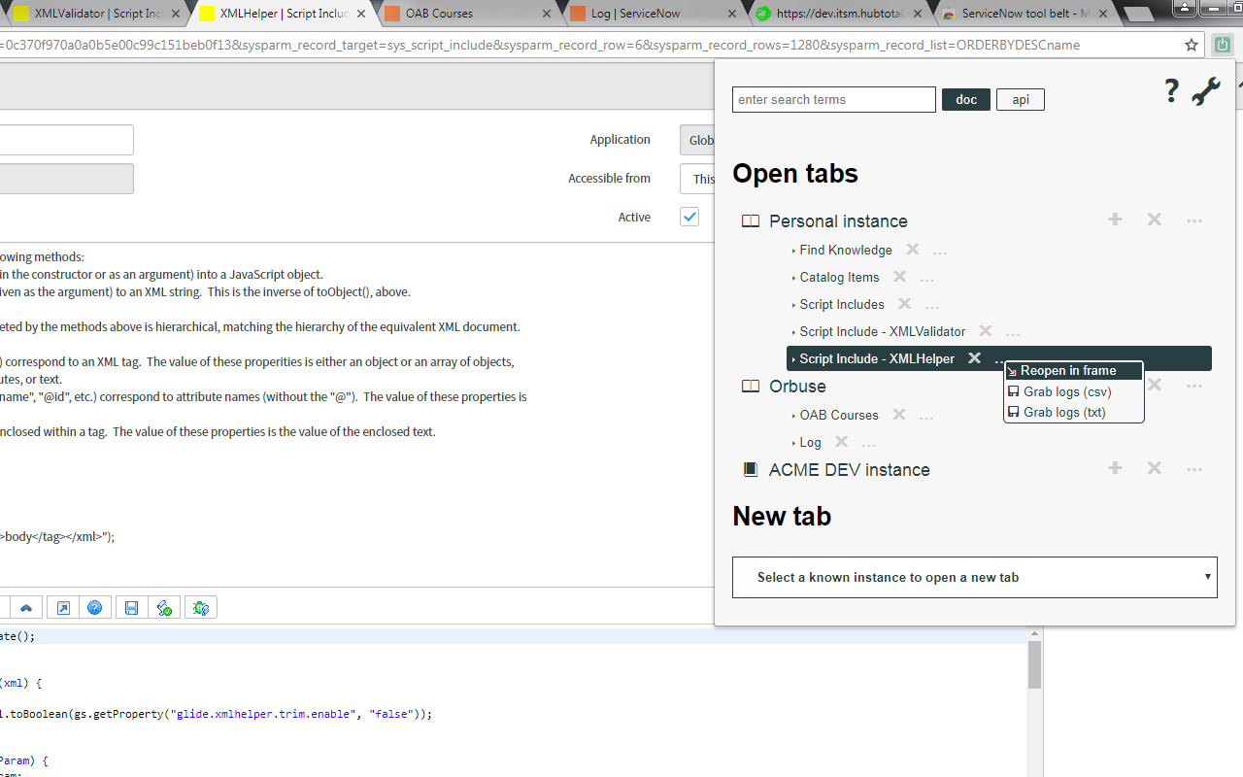Open more options for Find Knowledge
1243x777 pixels.
[940, 252]
